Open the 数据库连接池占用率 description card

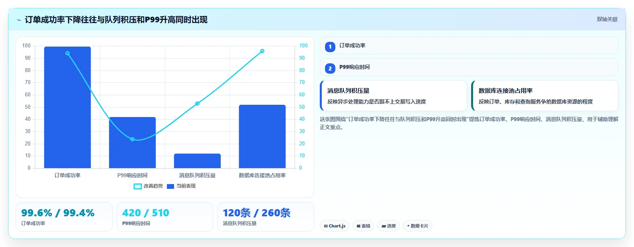(545, 96)
